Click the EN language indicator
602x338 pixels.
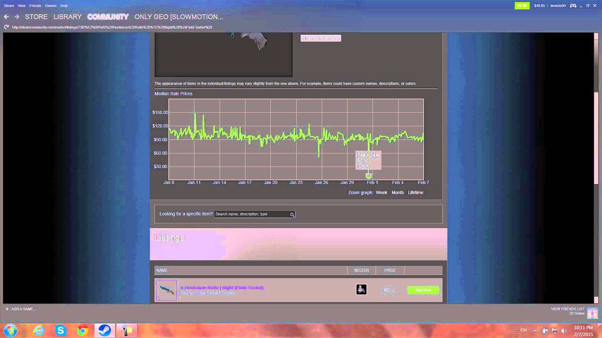(523, 330)
